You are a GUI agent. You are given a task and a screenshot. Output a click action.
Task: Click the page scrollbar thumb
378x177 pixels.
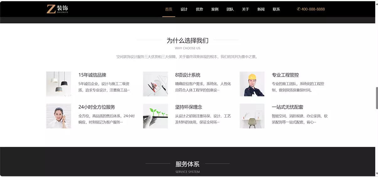[x=376, y=98]
